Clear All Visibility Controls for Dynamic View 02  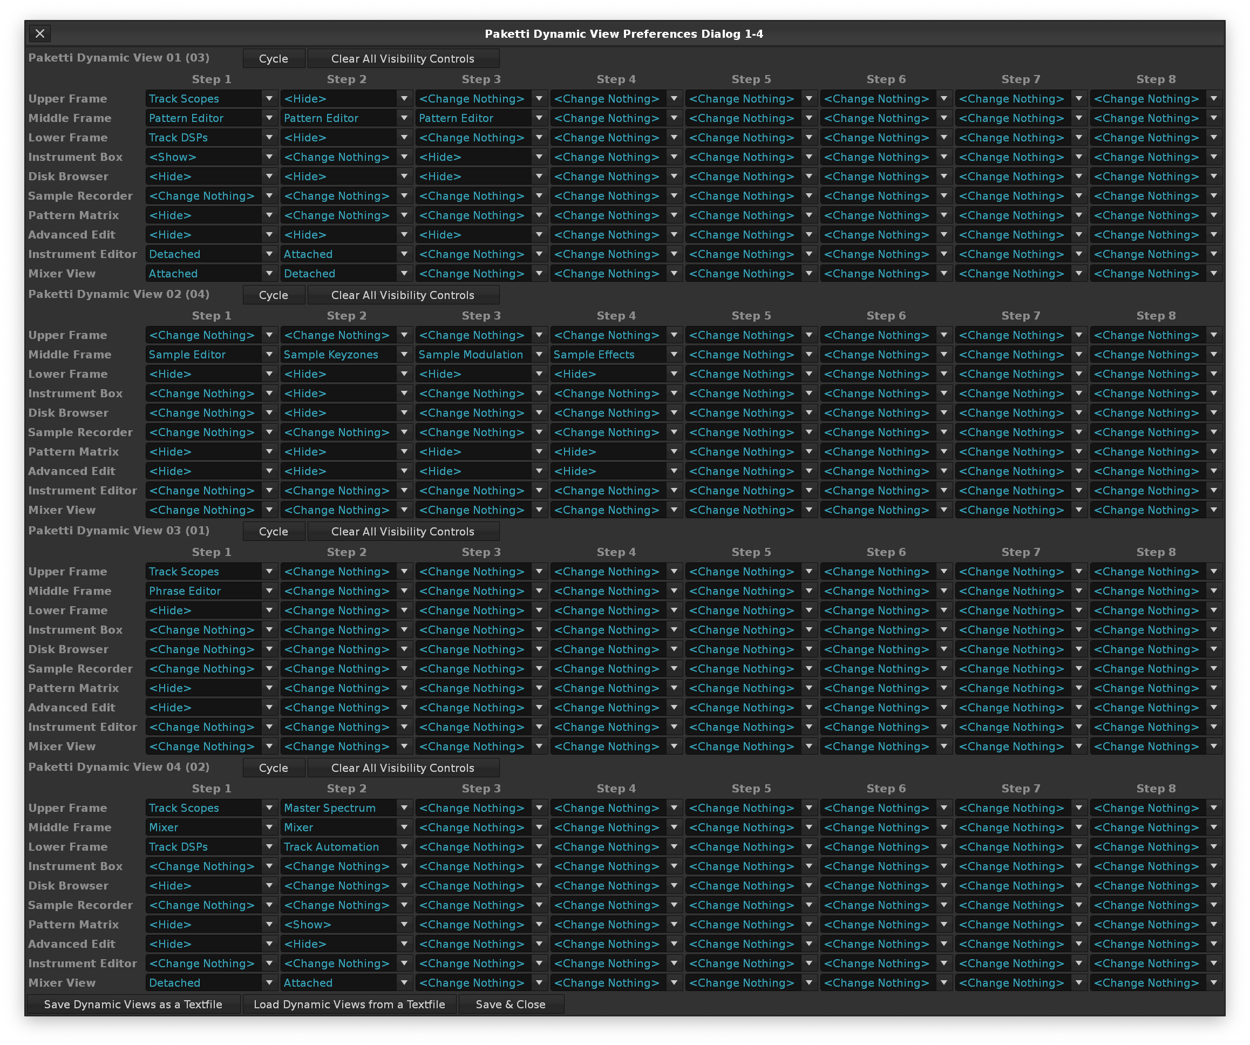tap(403, 295)
